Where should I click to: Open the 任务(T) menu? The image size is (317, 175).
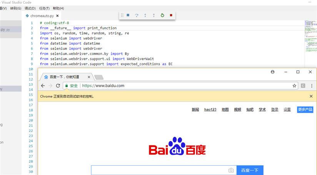coord(44,8)
